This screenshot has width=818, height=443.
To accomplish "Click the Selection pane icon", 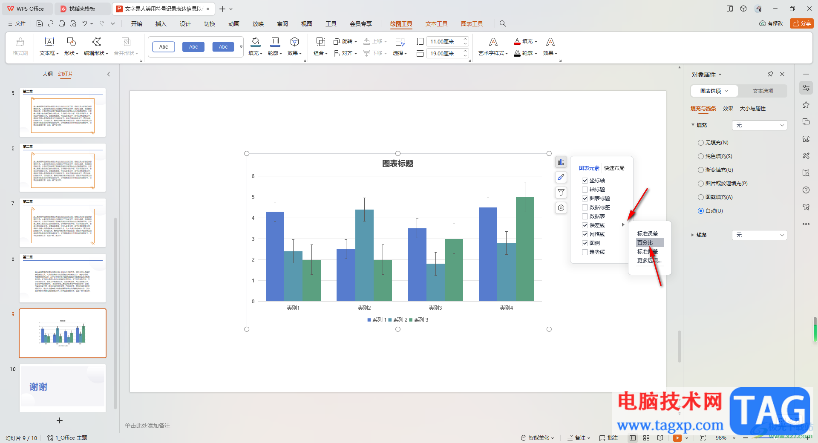I will click(x=400, y=42).
